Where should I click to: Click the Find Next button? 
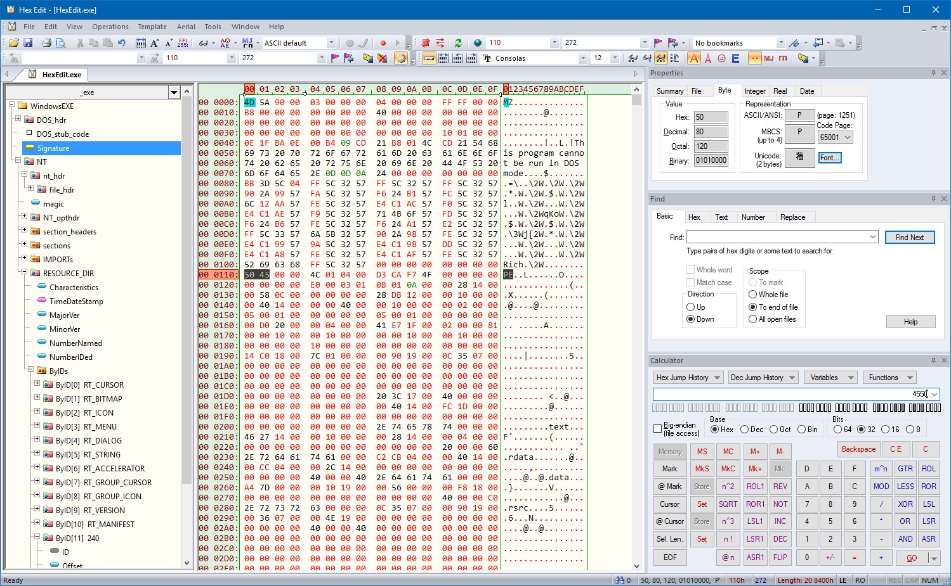[908, 238]
